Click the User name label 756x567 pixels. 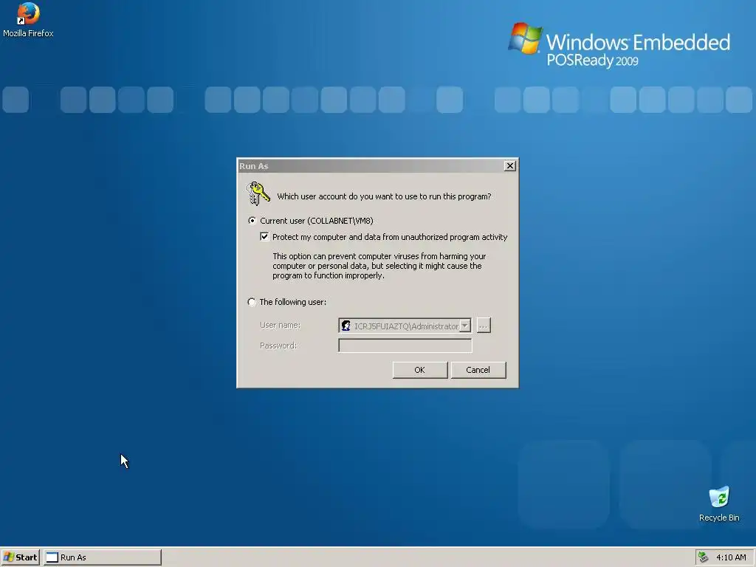pyautogui.click(x=280, y=325)
